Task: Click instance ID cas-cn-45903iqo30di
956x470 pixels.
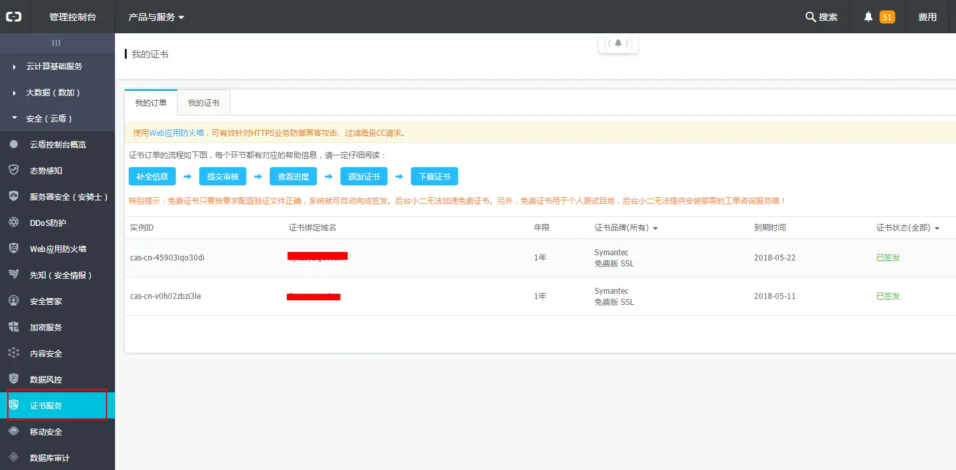Action: pyautogui.click(x=167, y=258)
